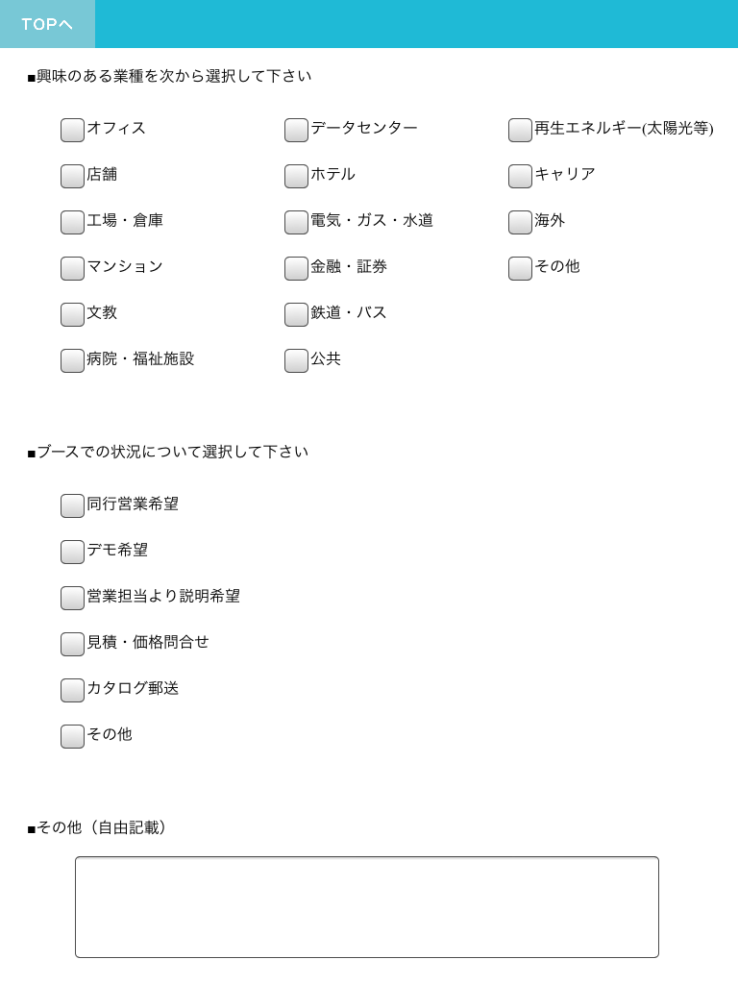Check the デモ希望 option
The width and height of the screenshot is (738, 984).
[72, 552]
